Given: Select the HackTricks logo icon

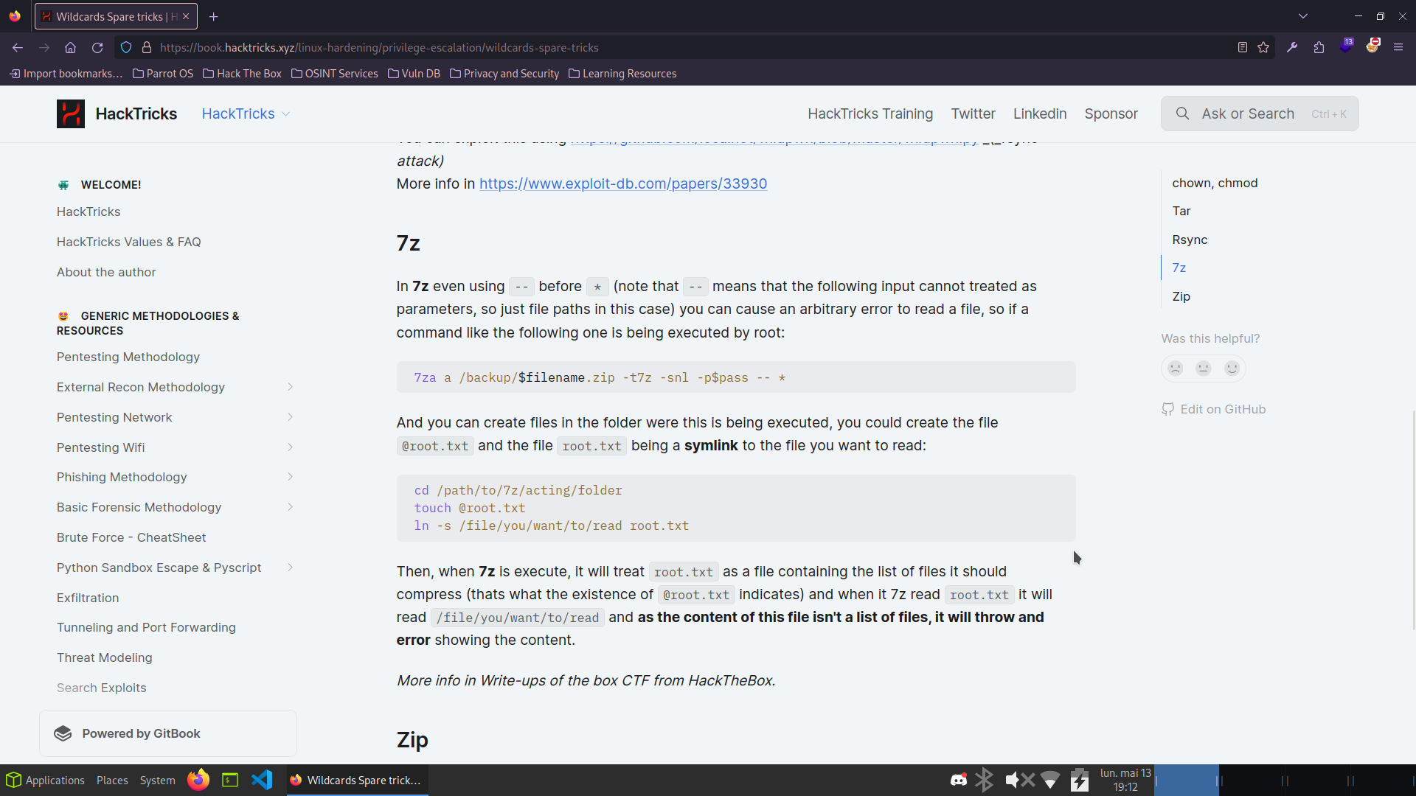Looking at the screenshot, I should (x=70, y=114).
